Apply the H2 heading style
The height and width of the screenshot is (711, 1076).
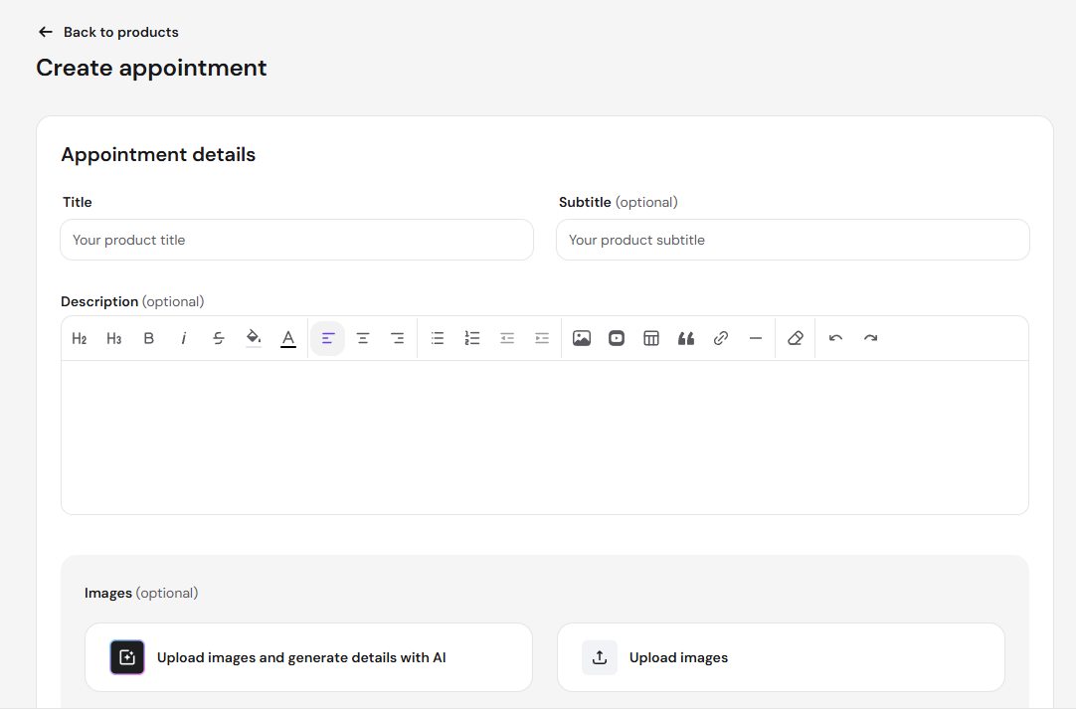pyautogui.click(x=79, y=338)
